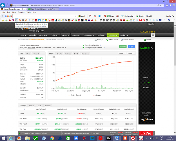Screen dimensions: 176x141
Task: Switch to the Stats tab
Action: pos(28,54)
